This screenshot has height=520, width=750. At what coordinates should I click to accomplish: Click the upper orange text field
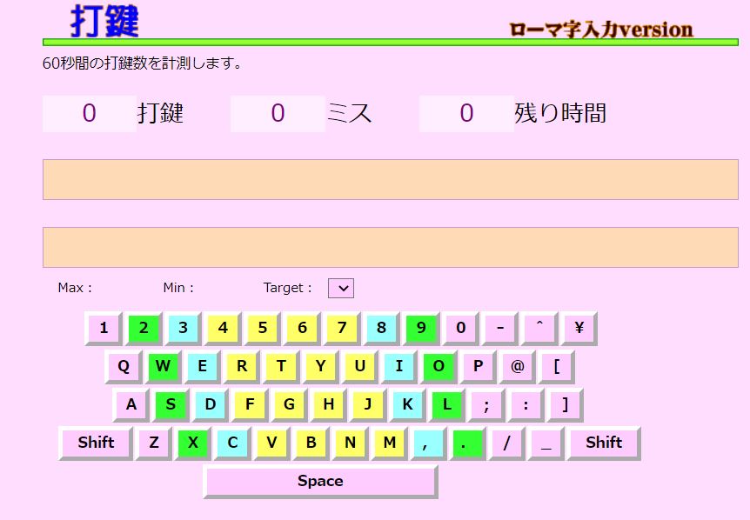click(x=390, y=180)
